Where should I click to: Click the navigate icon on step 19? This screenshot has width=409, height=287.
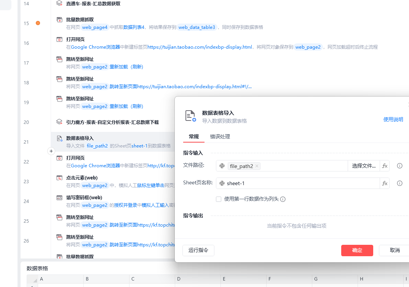pos(59,99)
